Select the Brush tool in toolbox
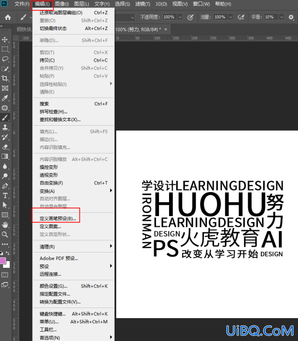This screenshot has width=298, height=341. point(5,118)
